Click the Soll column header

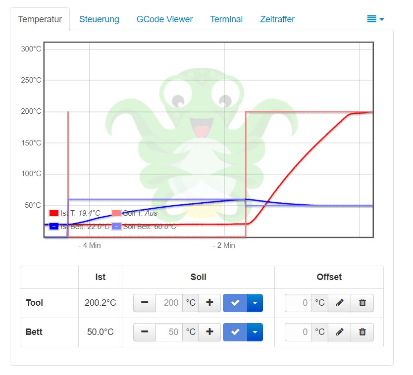199,277
